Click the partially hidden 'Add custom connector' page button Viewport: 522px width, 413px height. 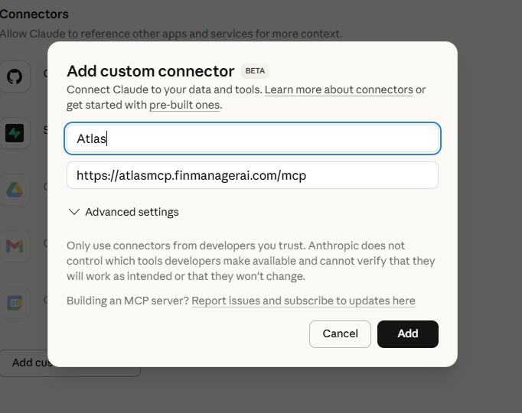tap(27, 363)
